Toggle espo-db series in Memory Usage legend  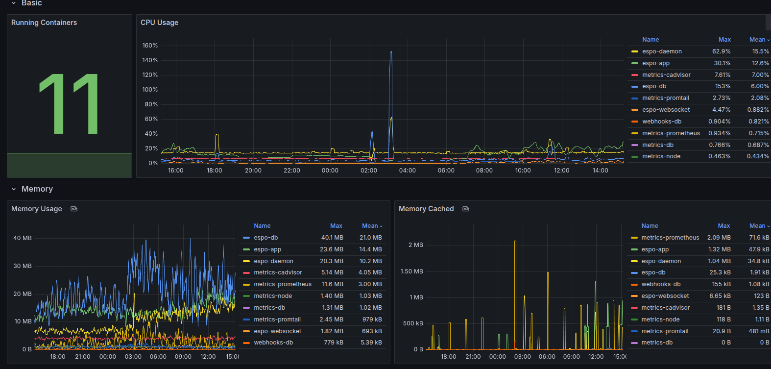[x=266, y=238]
